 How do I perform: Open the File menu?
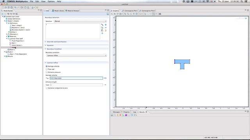(32, 1)
